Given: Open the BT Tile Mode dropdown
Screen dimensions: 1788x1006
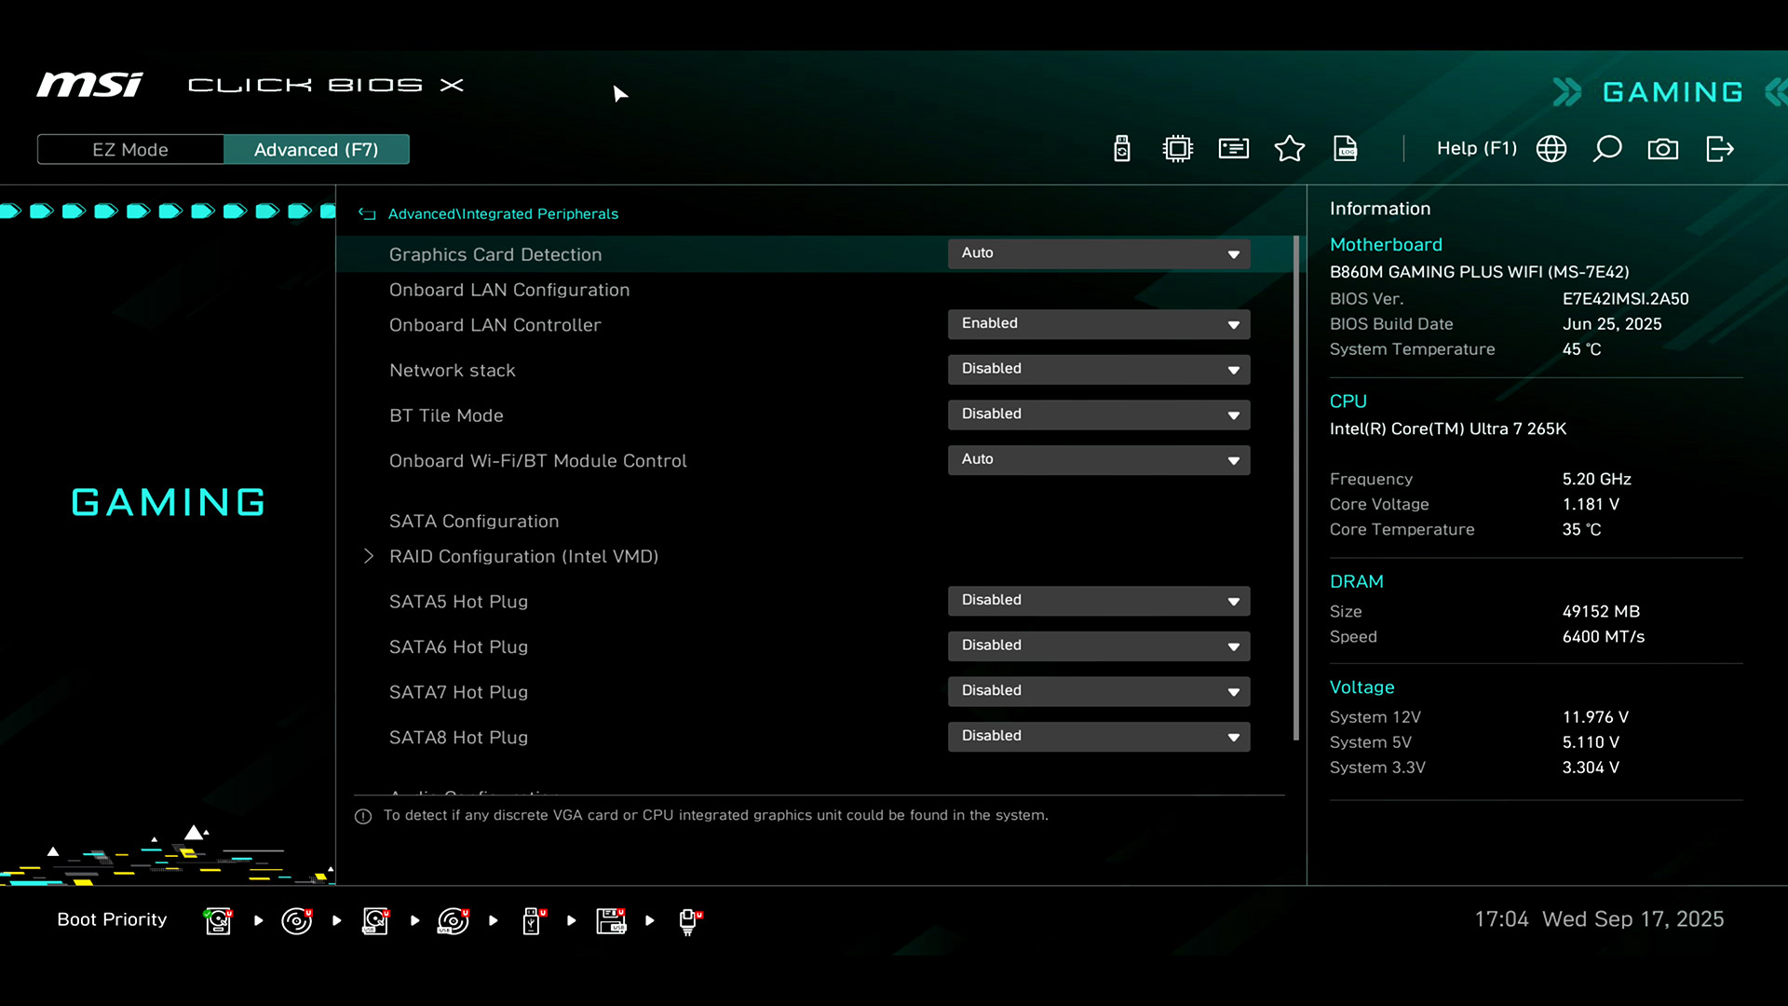Looking at the screenshot, I should tap(1099, 415).
